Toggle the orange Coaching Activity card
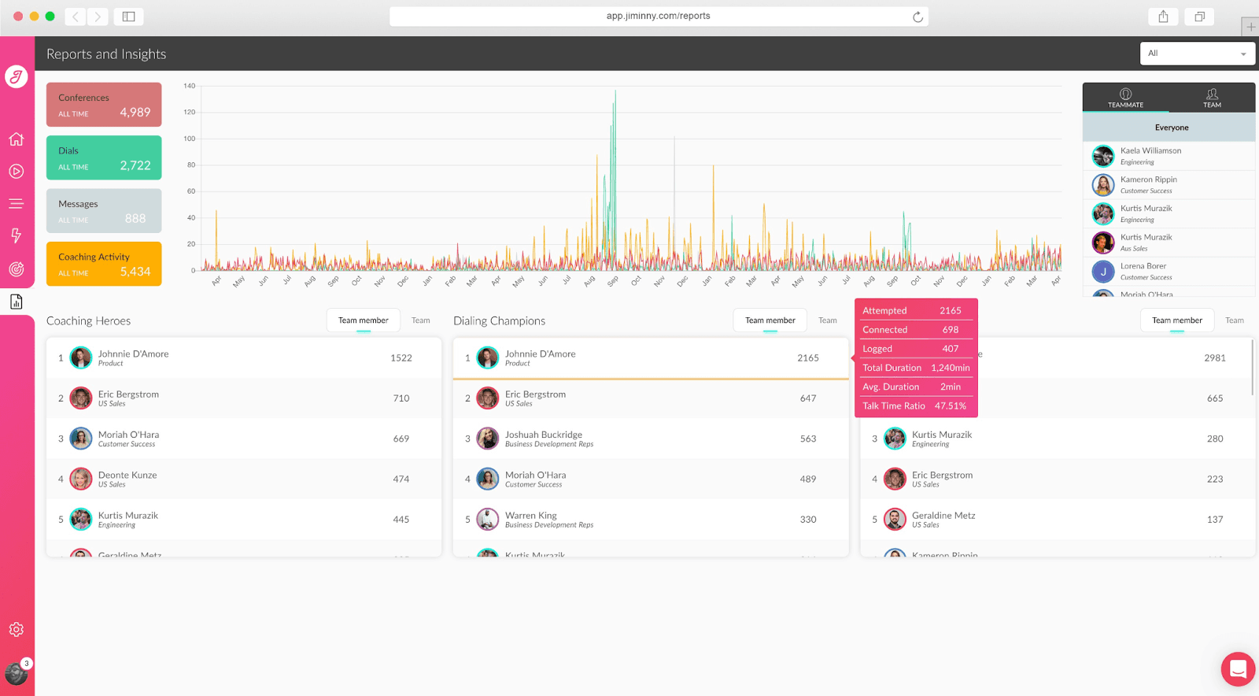The image size is (1259, 696). 104,264
